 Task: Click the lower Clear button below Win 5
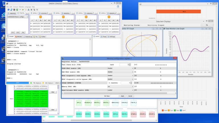point(53,110)
